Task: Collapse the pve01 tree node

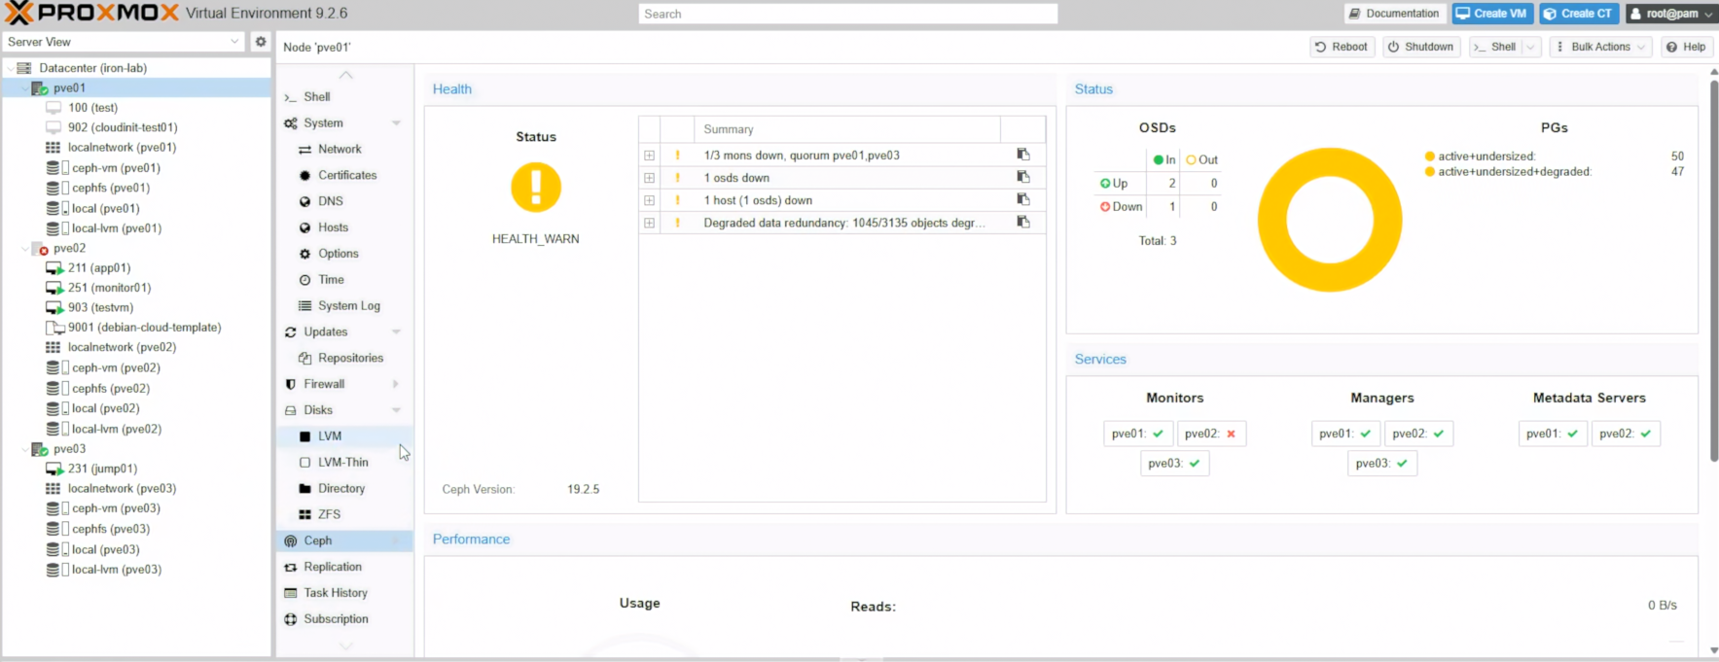Action: [25, 87]
